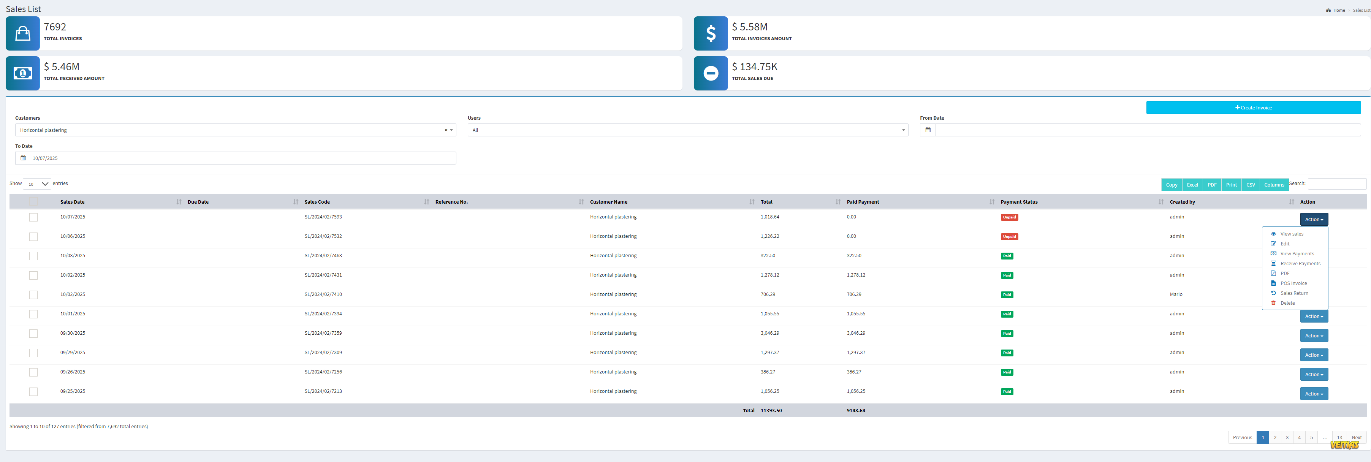Go to page 3 in pagination
1371x462 pixels.
1287,438
